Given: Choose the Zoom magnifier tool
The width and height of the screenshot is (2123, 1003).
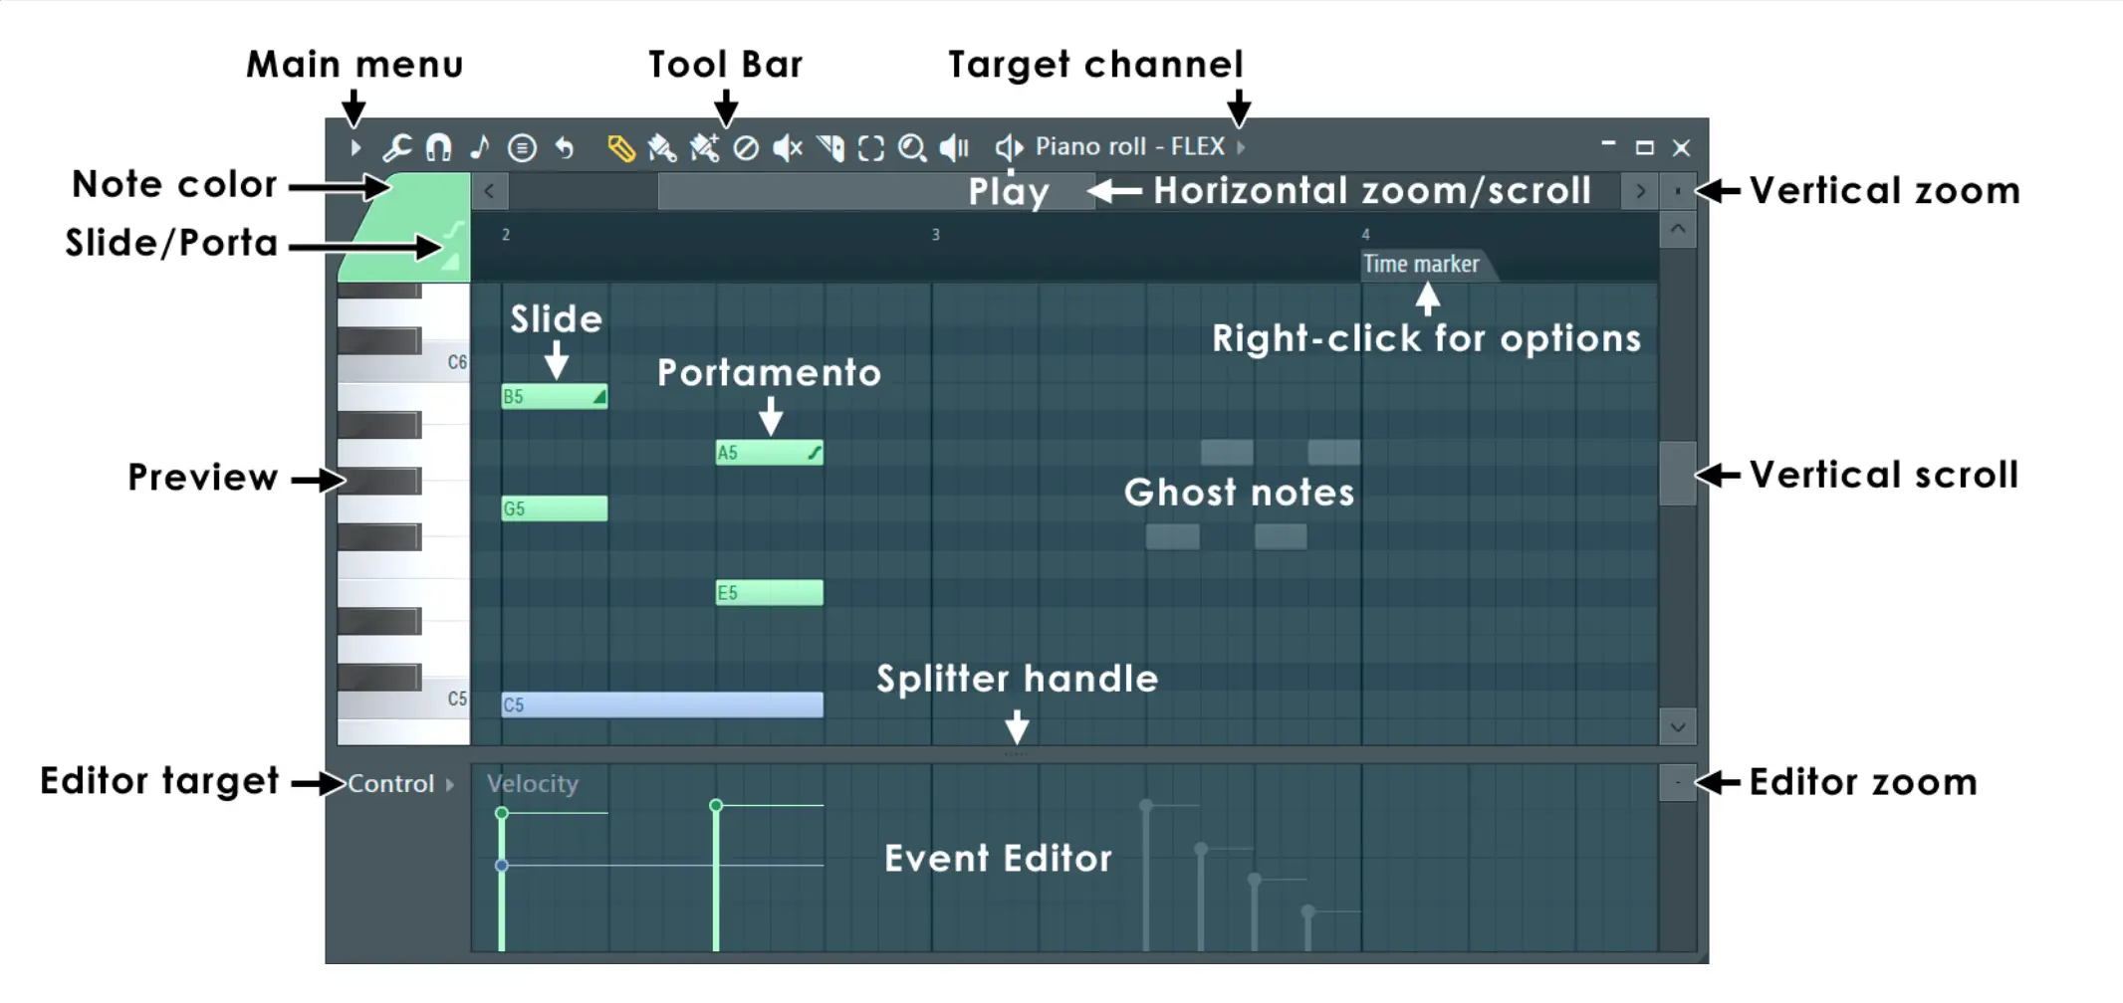Looking at the screenshot, I should pyautogui.click(x=912, y=148).
